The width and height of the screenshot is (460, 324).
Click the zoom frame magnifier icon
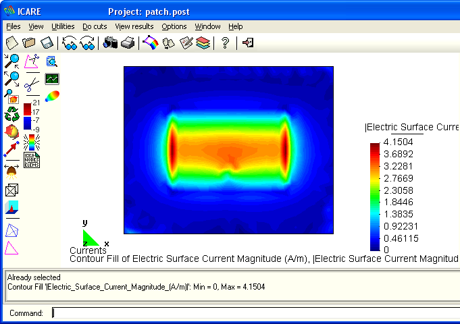[11, 97]
